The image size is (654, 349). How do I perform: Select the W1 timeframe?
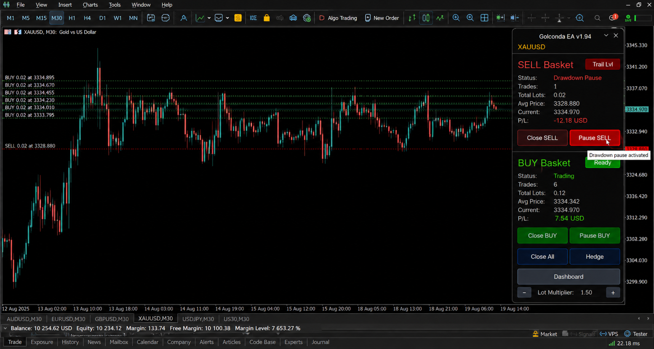[x=118, y=18]
